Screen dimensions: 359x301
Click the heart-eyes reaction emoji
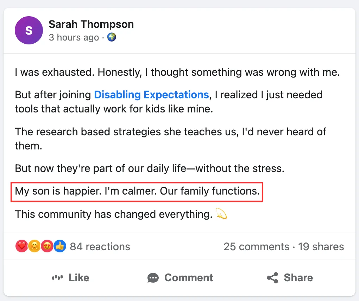(x=47, y=246)
